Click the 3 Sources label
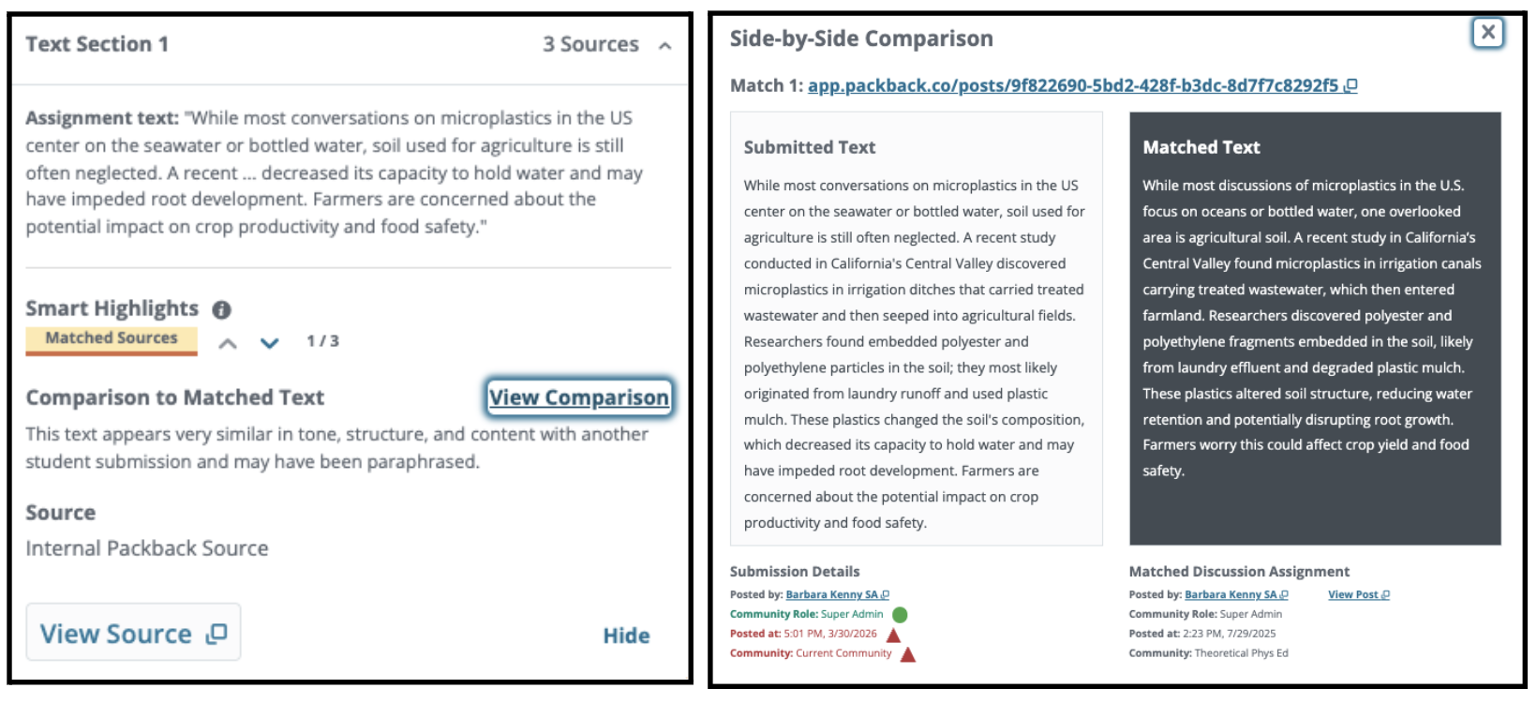 click(x=590, y=45)
